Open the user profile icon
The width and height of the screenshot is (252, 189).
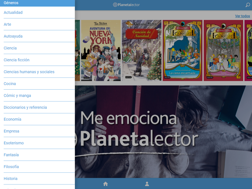tap(147, 184)
